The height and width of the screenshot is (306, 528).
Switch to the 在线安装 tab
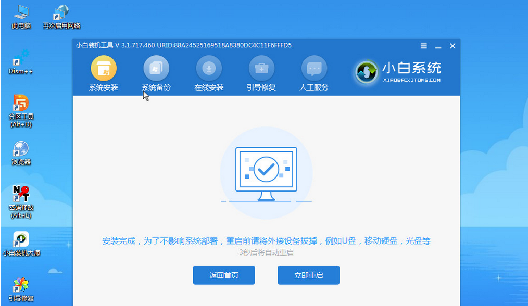tap(209, 73)
